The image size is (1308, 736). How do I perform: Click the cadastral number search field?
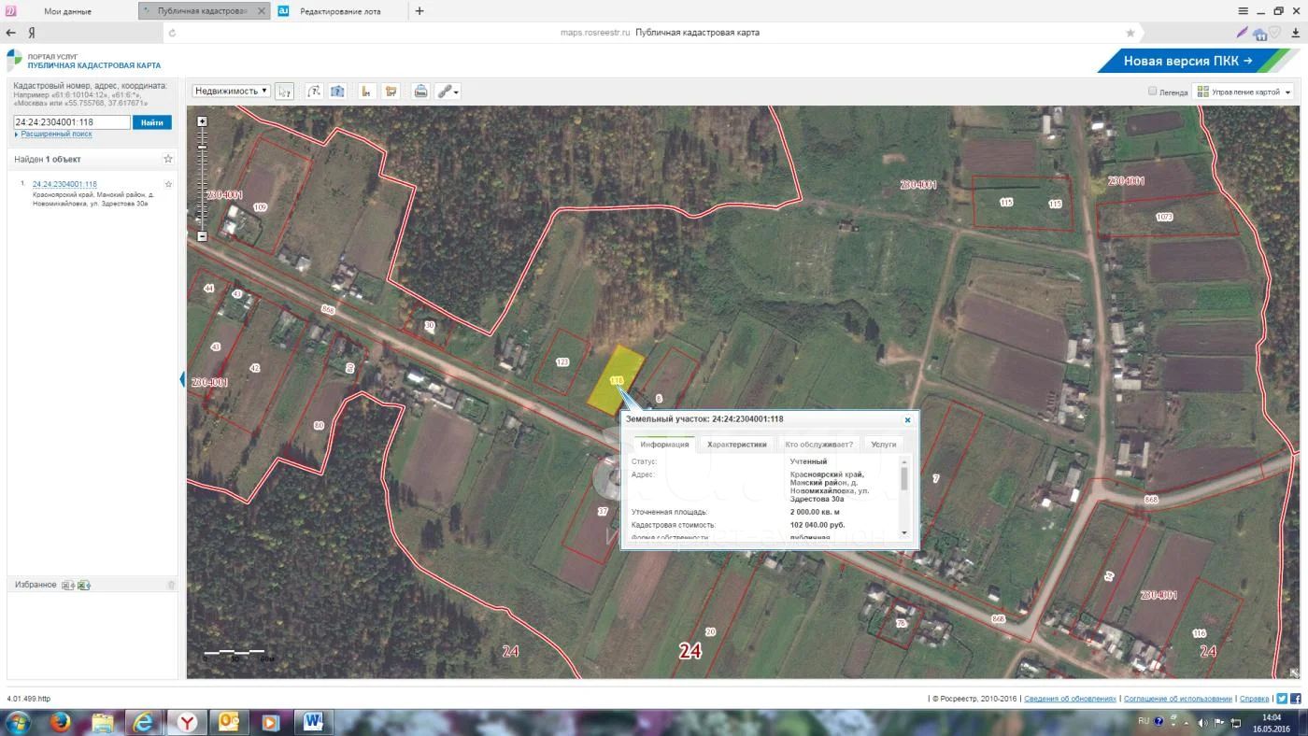pos(72,122)
